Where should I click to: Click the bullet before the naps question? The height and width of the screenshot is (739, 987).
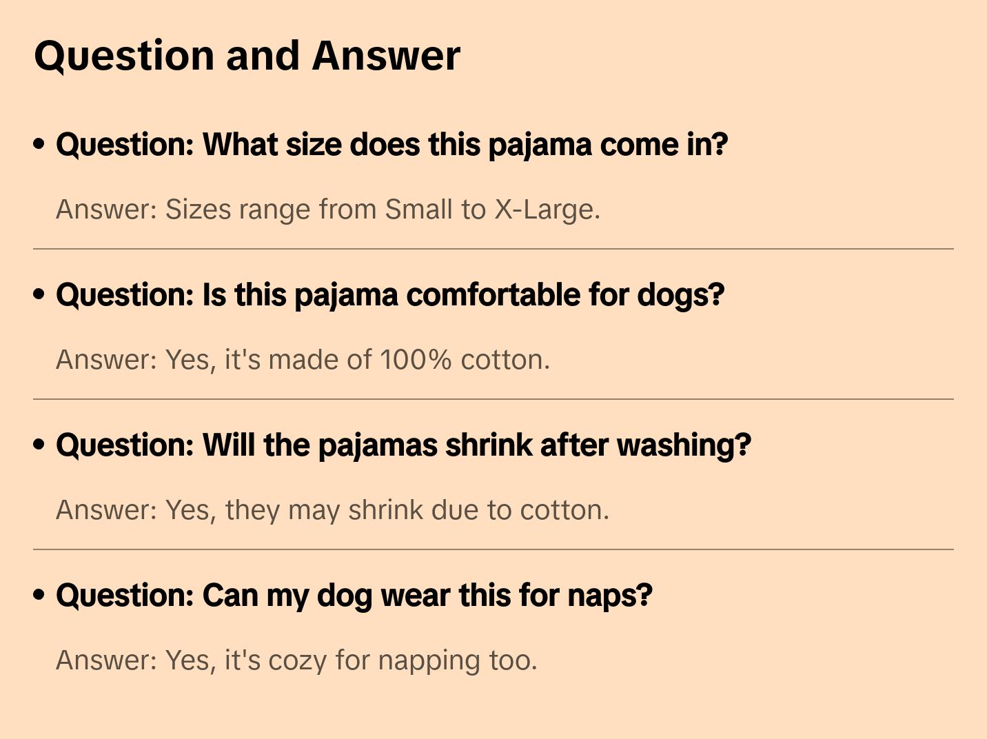(39, 595)
